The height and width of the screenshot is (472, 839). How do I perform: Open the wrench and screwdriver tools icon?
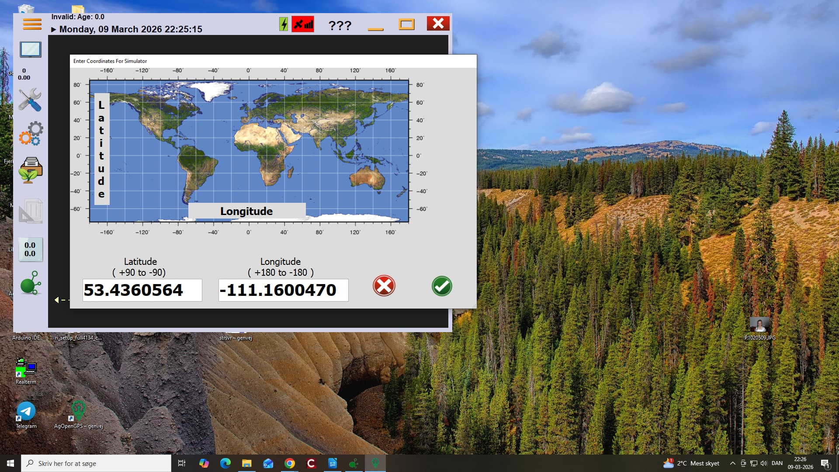[x=30, y=100]
